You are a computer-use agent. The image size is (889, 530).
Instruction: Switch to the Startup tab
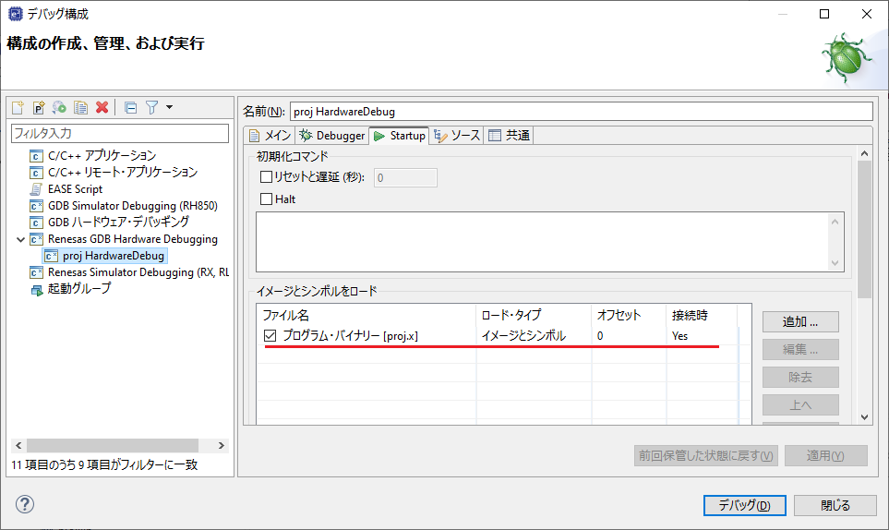pos(399,136)
